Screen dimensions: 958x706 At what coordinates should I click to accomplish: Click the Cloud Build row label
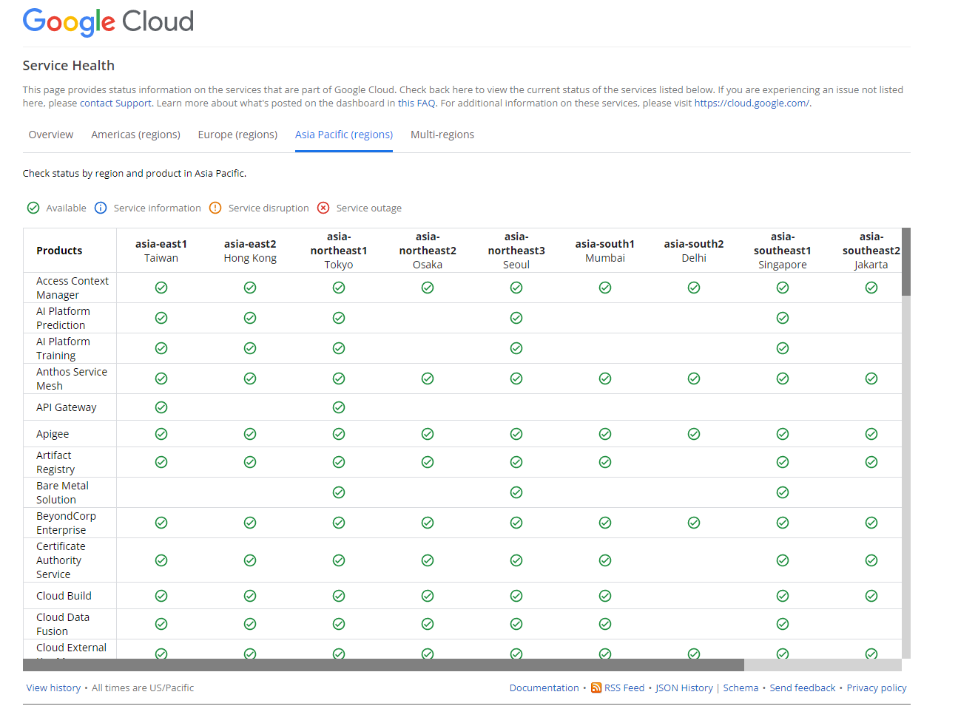point(64,596)
